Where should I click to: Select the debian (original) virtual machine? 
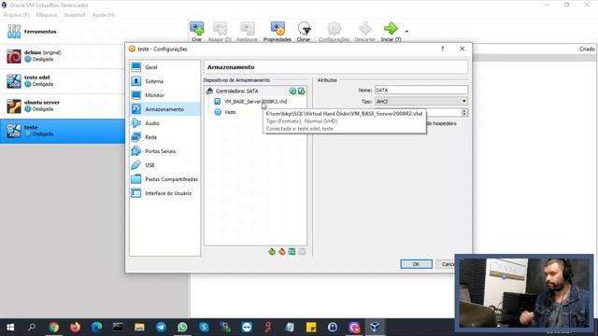[63, 56]
